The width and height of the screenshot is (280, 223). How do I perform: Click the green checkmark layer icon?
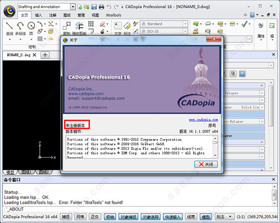245,24
